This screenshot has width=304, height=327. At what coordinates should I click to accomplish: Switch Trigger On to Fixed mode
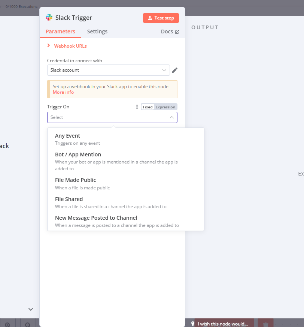click(148, 107)
